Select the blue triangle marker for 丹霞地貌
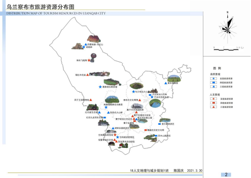 click(x=86, y=44)
